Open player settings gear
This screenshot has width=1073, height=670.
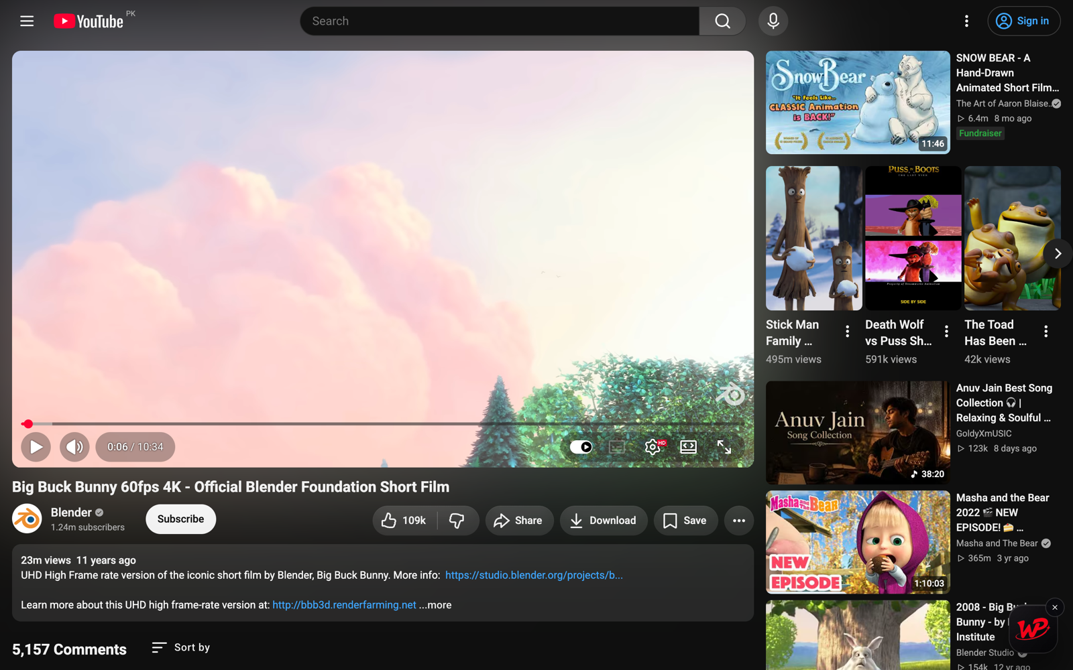coord(653,447)
